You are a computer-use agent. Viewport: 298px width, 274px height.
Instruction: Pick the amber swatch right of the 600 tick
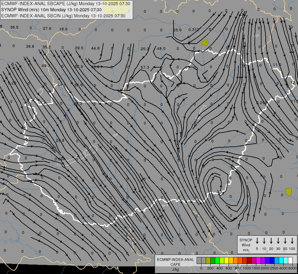[x=231, y=261]
